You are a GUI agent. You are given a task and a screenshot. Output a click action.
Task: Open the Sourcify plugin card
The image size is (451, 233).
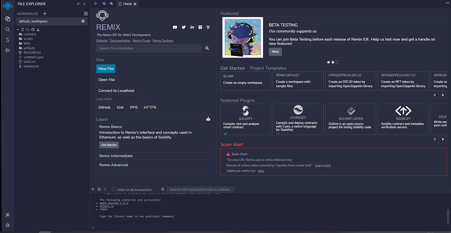[x=403, y=119]
